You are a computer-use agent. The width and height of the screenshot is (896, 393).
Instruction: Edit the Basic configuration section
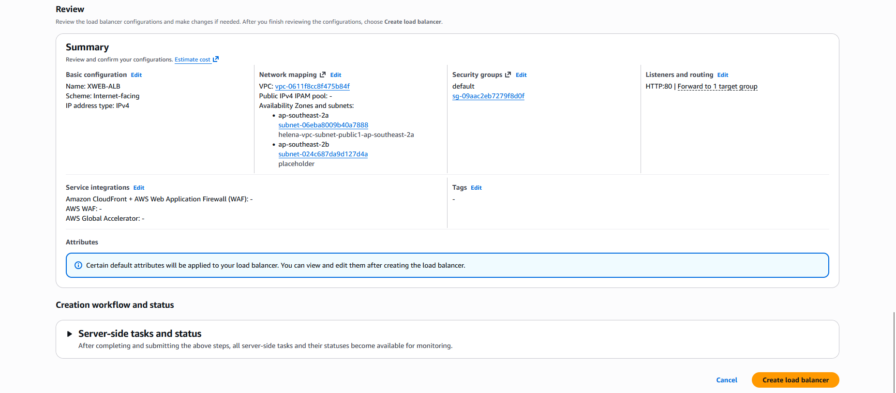(x=136, y=75)
